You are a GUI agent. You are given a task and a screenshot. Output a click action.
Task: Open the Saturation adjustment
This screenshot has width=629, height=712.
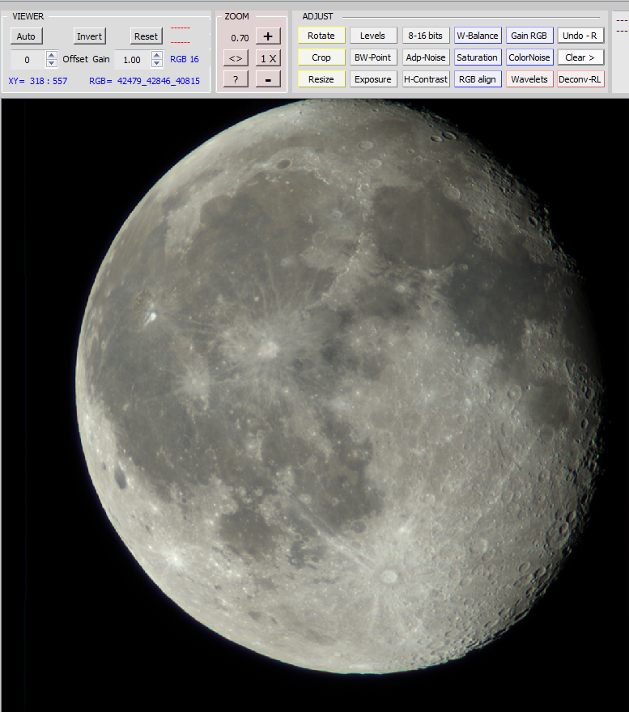[x=477, y=57]
